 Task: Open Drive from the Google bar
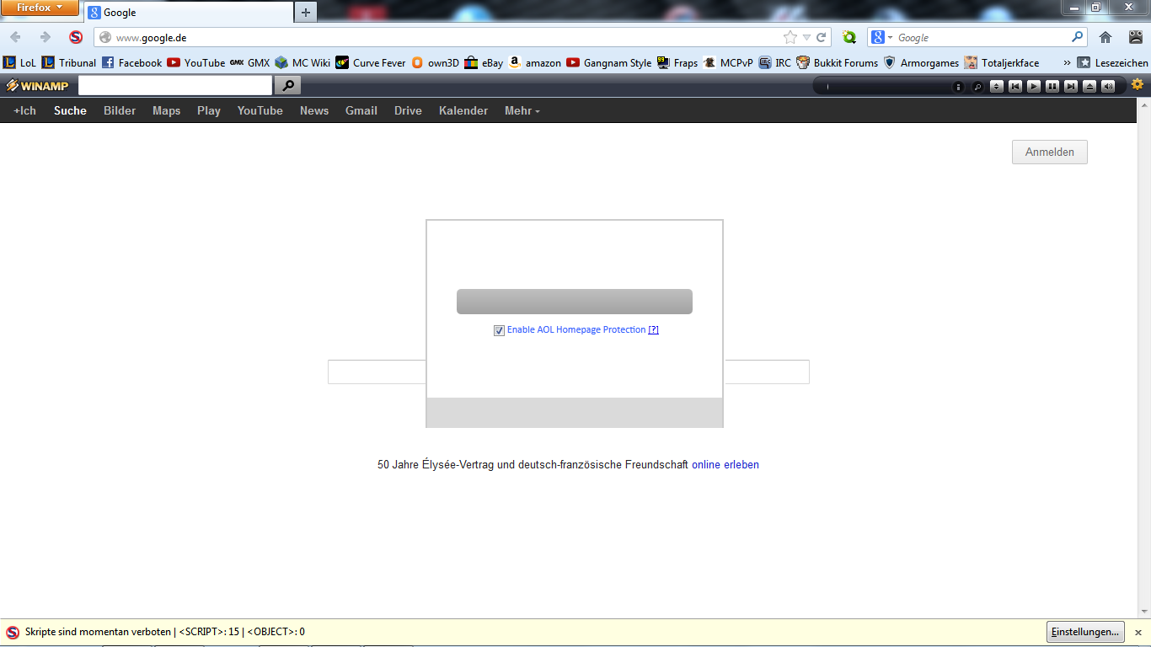408,110
